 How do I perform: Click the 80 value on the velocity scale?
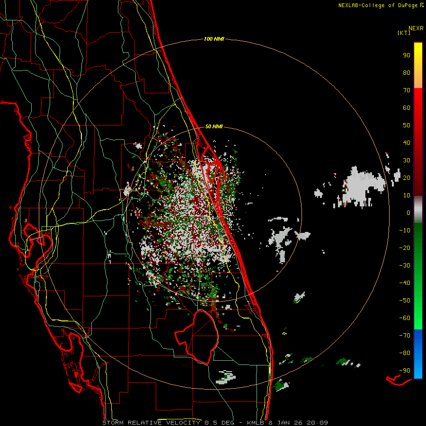[x=407, y=73]
